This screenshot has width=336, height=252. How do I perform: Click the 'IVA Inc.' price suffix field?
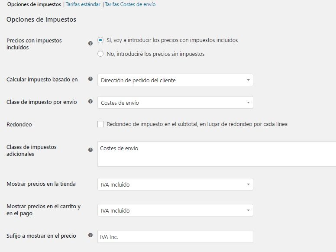coord(175,236)
